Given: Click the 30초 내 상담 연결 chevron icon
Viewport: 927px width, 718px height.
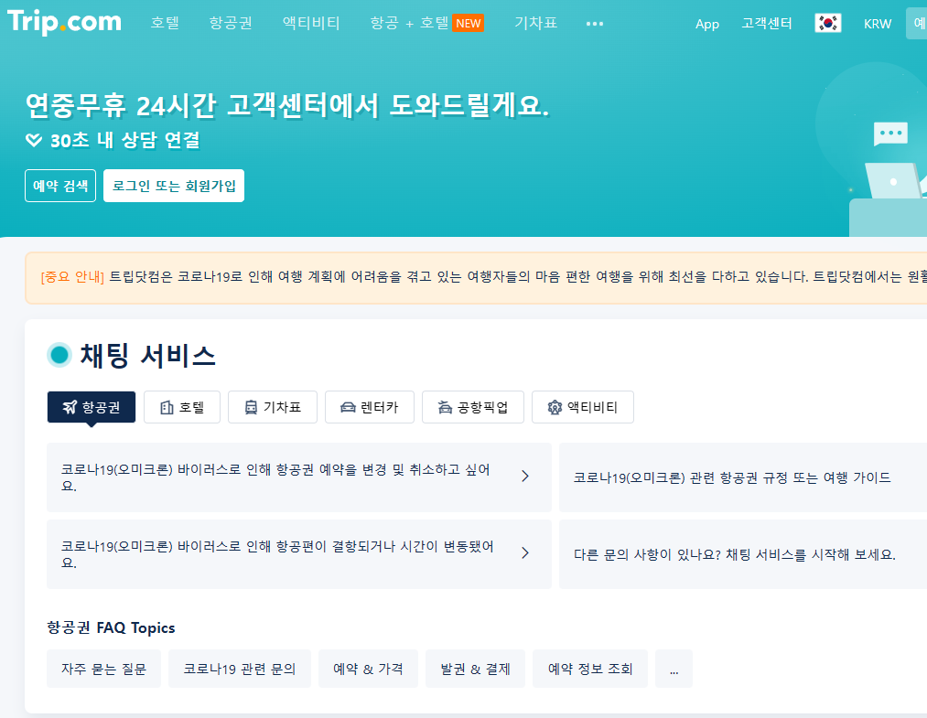Looking at the screenshot, I should [x=34, y=140].
